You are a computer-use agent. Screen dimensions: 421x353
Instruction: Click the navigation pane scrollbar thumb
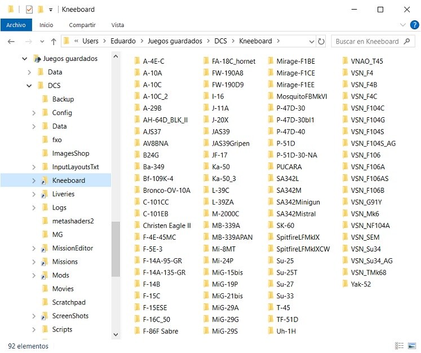[116, 249]
